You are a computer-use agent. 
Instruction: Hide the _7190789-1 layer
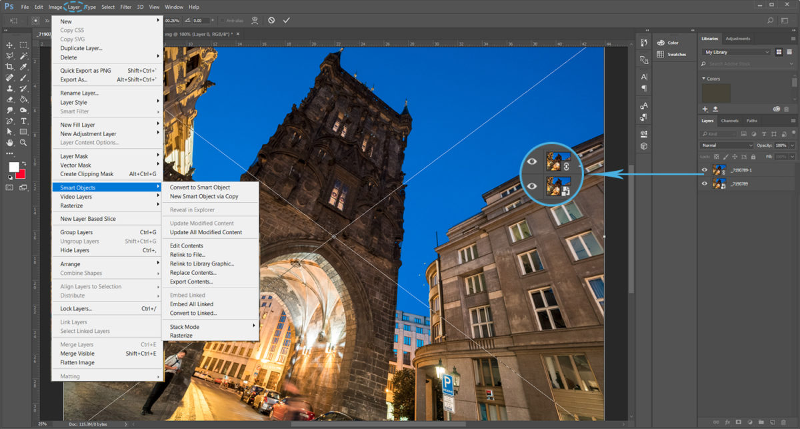tap(705, 170)
